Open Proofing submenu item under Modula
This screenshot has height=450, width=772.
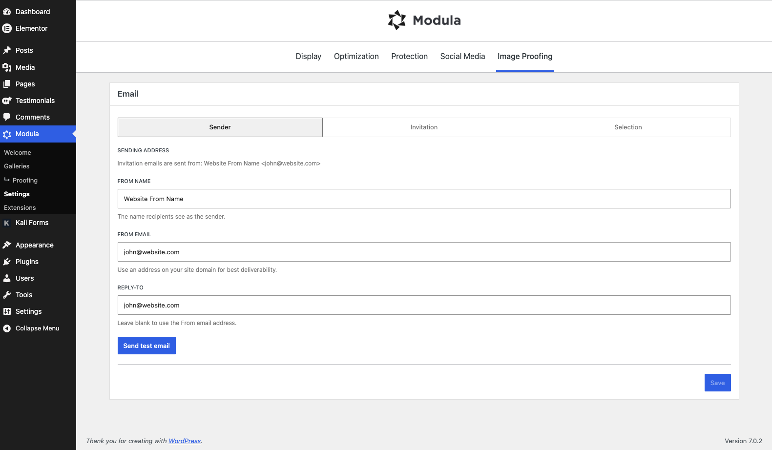(x=25, y=181)
